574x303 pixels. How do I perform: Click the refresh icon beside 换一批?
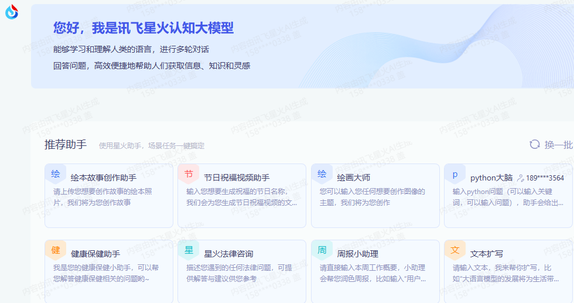[x=534, y=144]
